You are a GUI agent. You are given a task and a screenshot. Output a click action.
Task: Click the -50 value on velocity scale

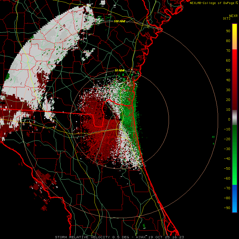tap(227, 169)
